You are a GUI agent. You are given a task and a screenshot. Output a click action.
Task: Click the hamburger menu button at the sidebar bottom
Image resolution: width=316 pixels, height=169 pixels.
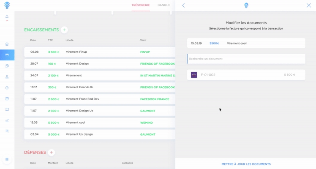coord(7,159)
